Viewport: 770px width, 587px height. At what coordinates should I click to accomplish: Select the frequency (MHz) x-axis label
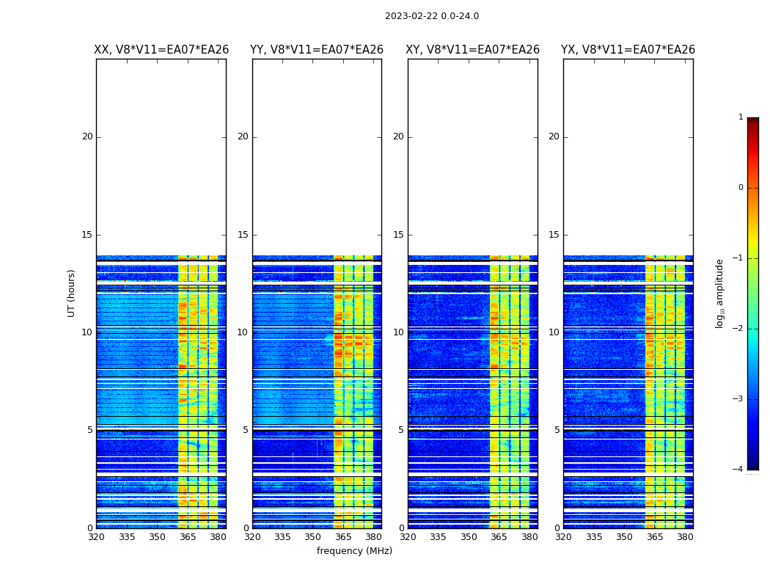354,551
